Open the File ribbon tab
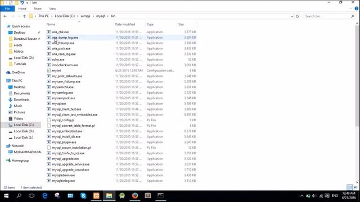360x202 pixels. click(7, 9)
